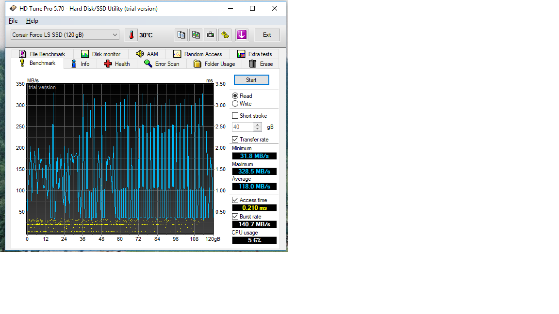
Task: Toggle the Access time checkbox
Action: (235, 200)
